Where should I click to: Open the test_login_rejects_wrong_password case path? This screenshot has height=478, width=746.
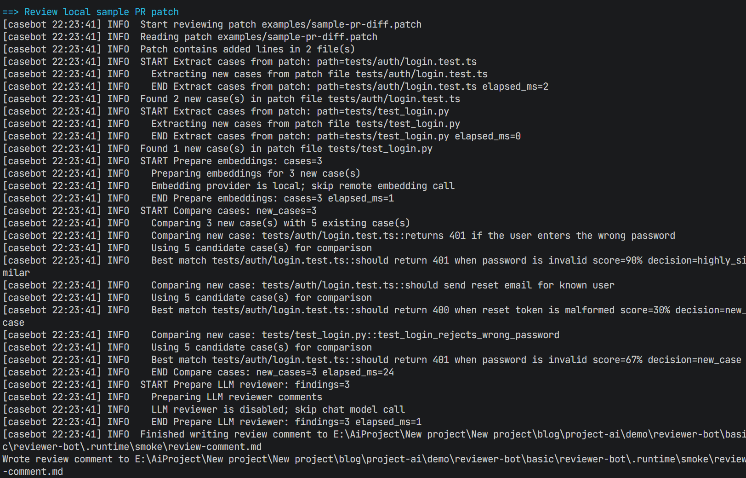click(410, 335)
